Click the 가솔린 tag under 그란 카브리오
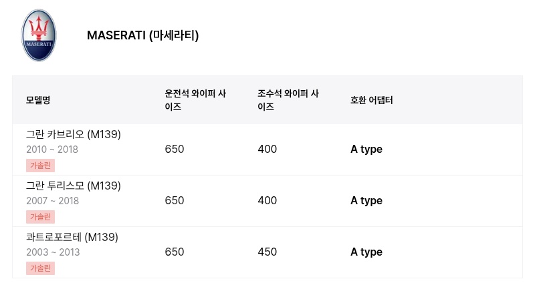The height and width of the screenshot is (287, 535). click(40, 166)
